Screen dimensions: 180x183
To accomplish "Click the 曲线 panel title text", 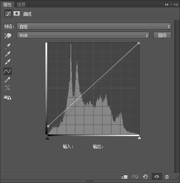I will point(27,14).
